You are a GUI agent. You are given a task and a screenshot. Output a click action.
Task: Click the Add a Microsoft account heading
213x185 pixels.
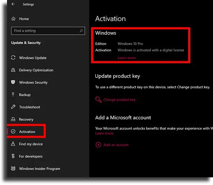[x=123, y=118]
